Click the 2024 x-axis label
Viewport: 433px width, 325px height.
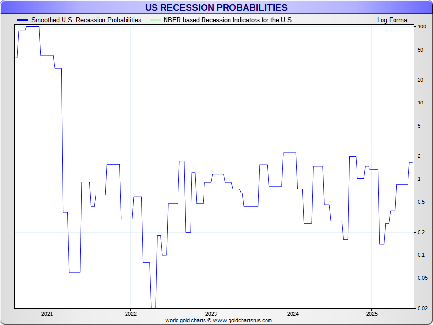(293, 314)
